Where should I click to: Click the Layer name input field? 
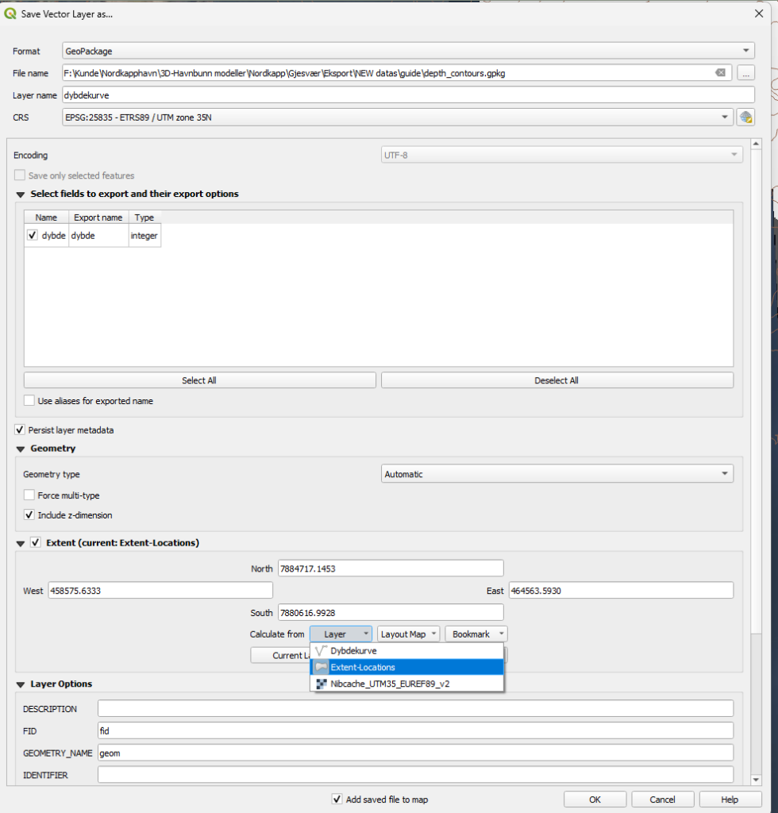pyautogui.click(x=407, y=95)
